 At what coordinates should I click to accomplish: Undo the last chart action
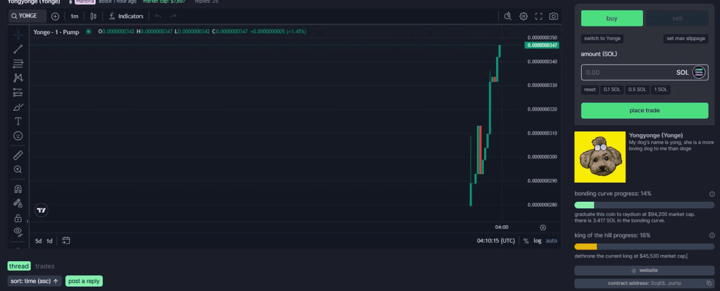click(158, 16)
